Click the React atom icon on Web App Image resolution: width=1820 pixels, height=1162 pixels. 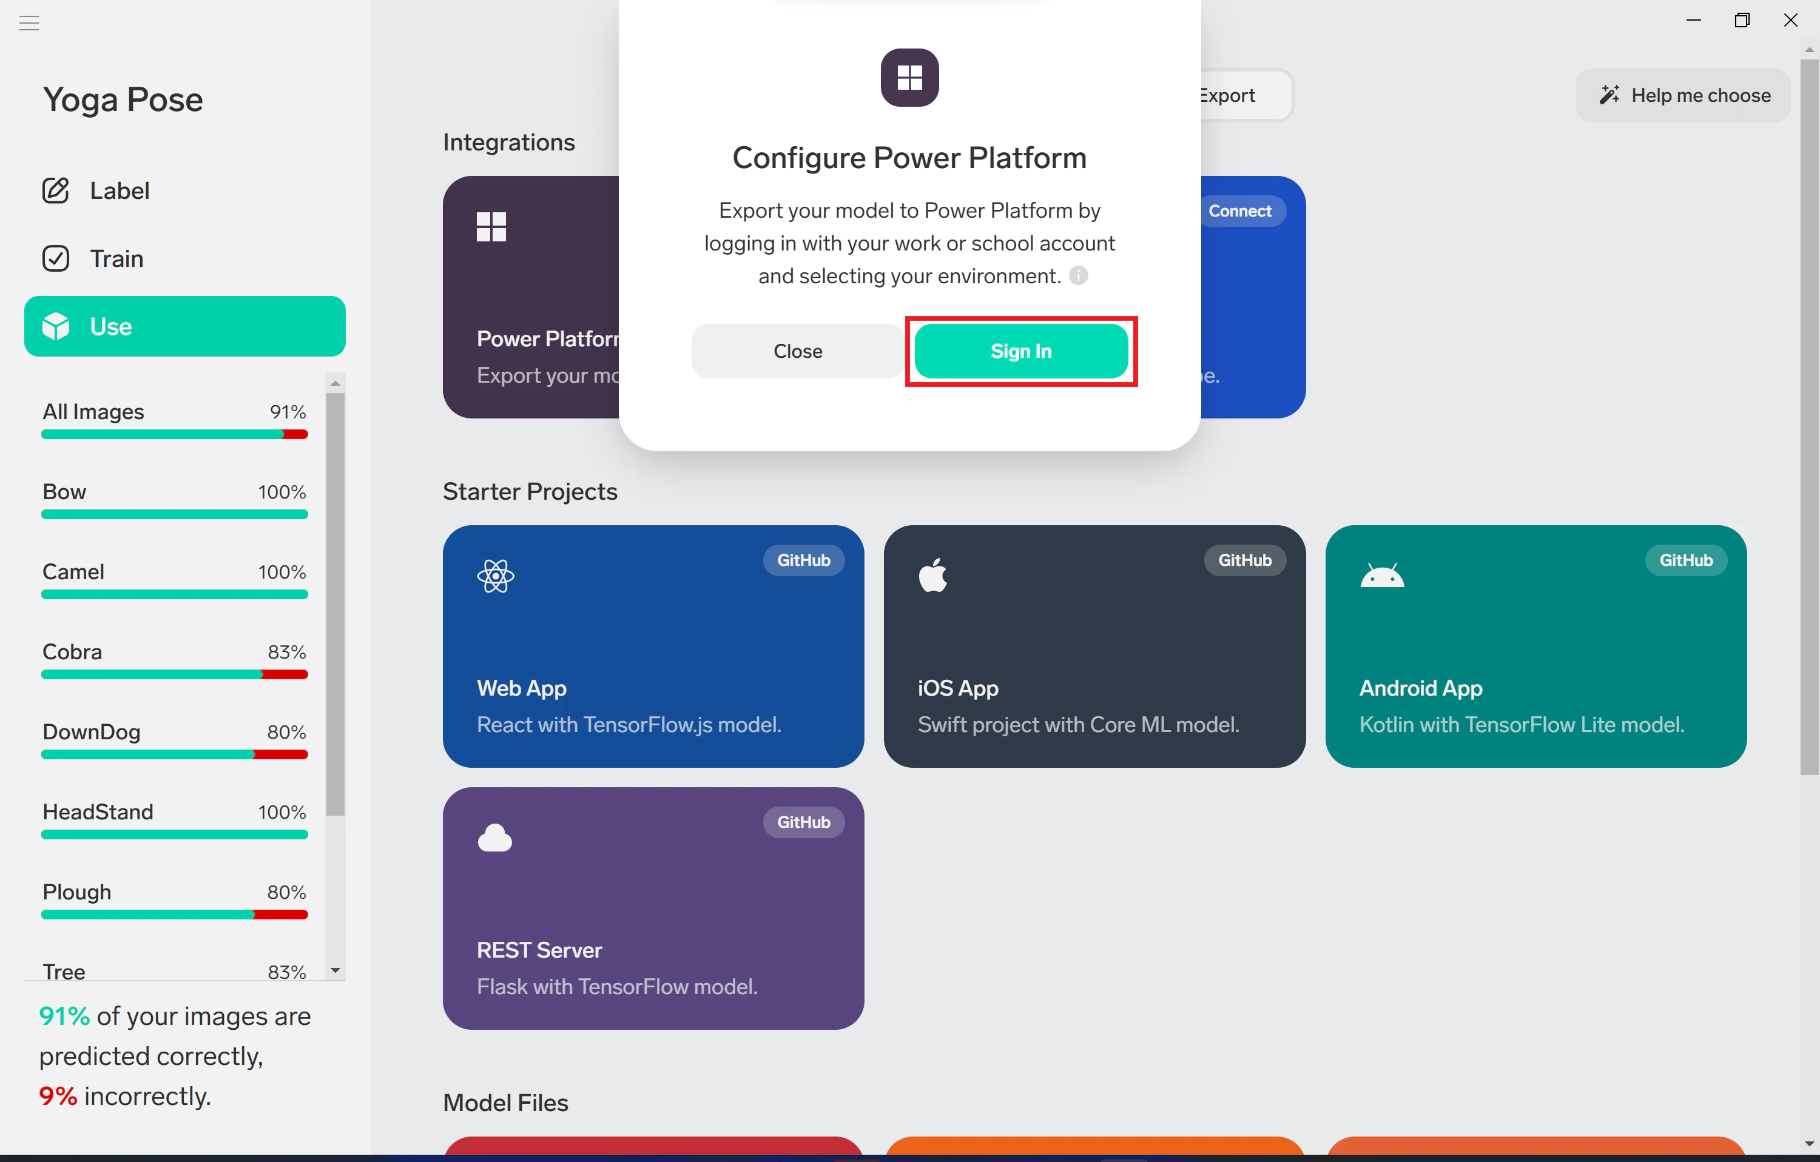coord(496,576)
